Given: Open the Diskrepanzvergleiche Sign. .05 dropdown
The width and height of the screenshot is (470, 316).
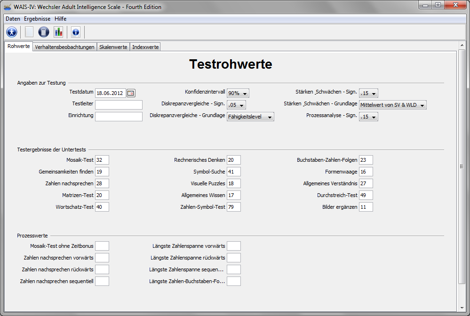Looking at the screenshot, I should click(236, 105).
